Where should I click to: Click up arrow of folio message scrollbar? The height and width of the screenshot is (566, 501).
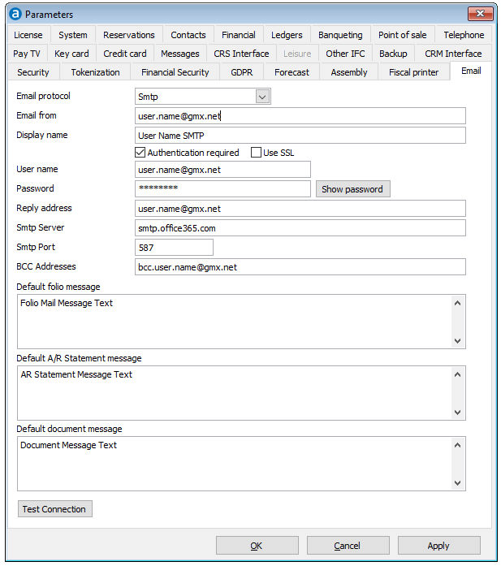457,303
